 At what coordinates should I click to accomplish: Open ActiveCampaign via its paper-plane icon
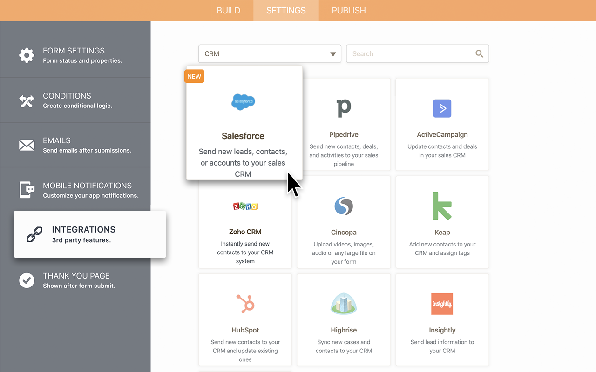[x=441, y=108]
